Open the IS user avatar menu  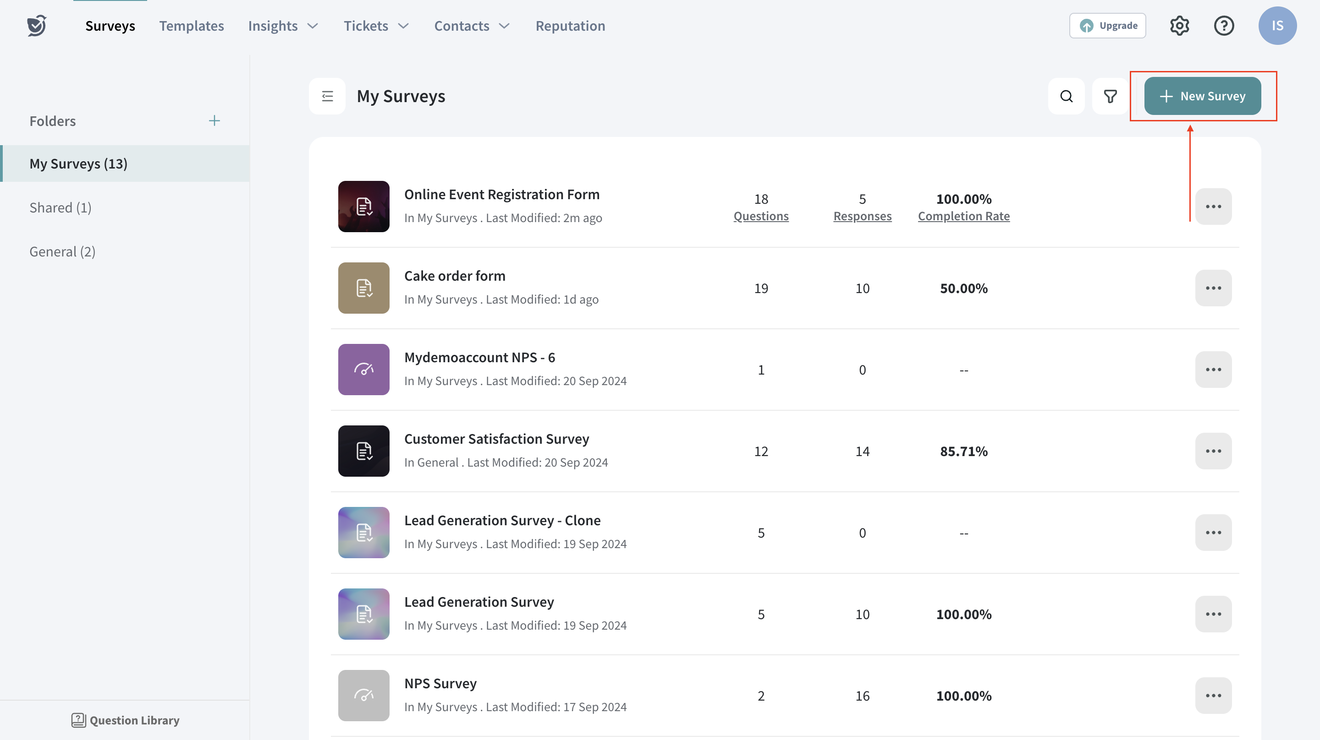pyautogui.click(x=1277, y=26)
